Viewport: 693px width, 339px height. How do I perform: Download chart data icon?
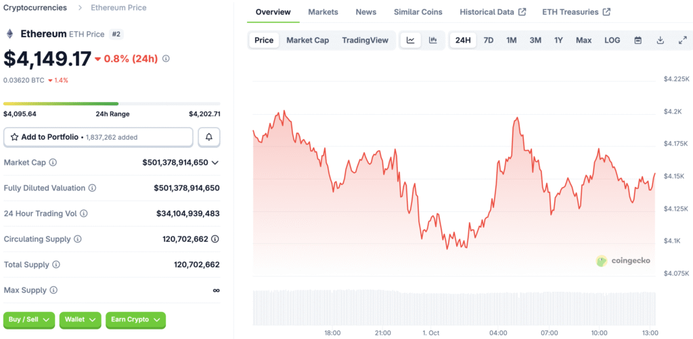tap(661, 41)
